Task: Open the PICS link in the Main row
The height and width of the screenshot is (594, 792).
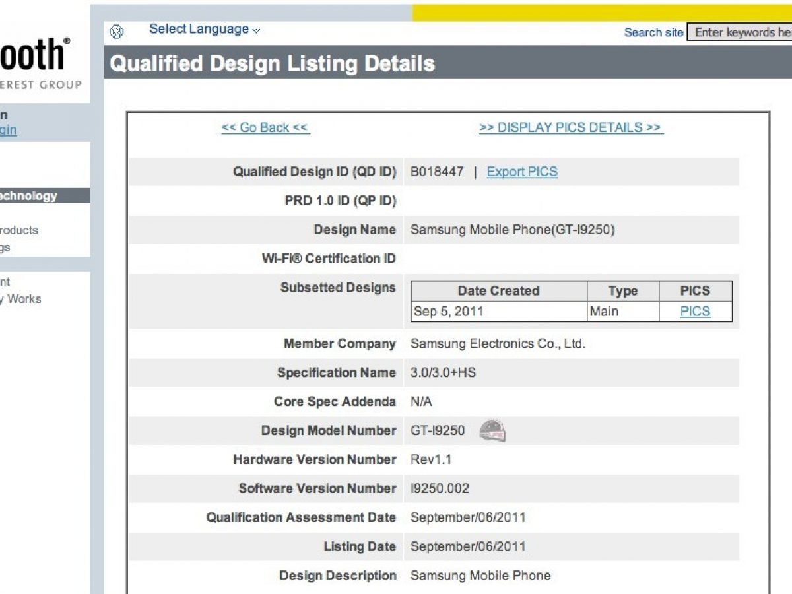Action: tap(695, 312)
